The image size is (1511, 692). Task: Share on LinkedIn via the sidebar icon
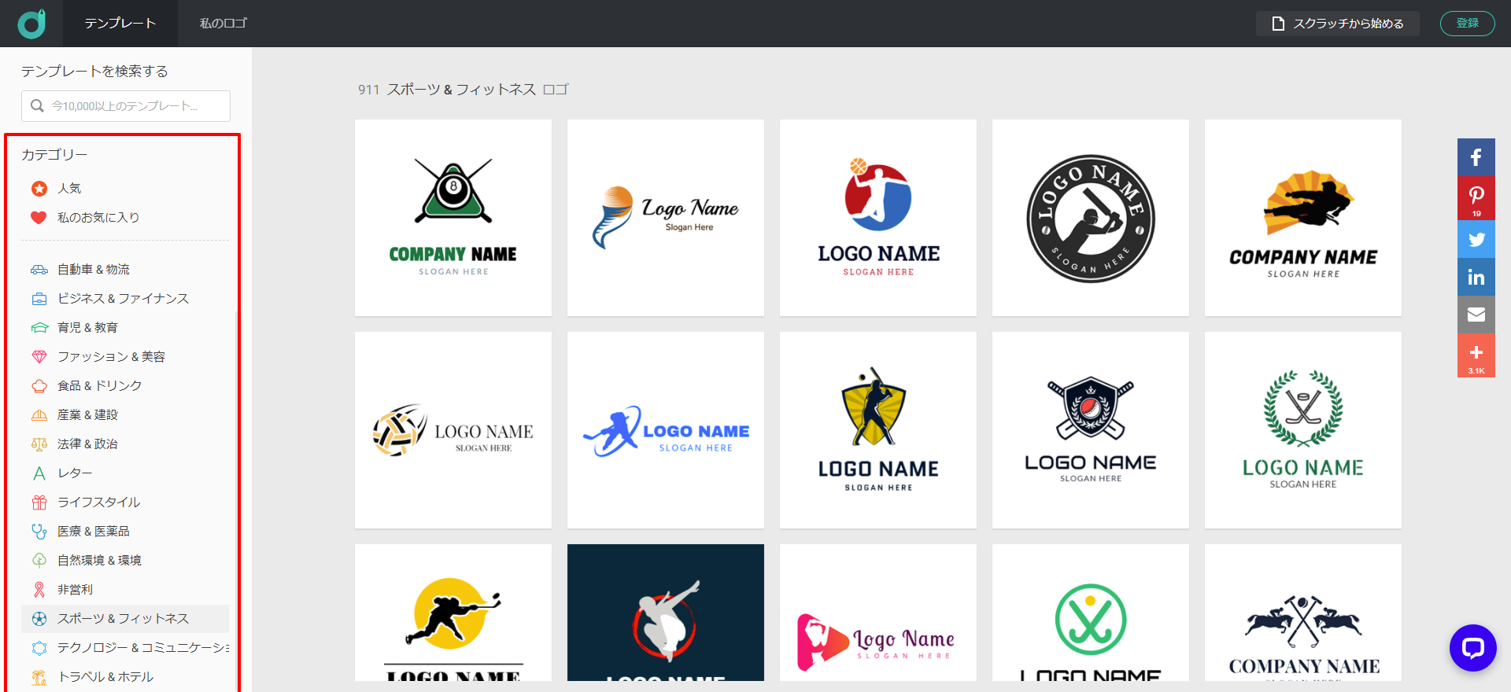[x=1476, y=277]
